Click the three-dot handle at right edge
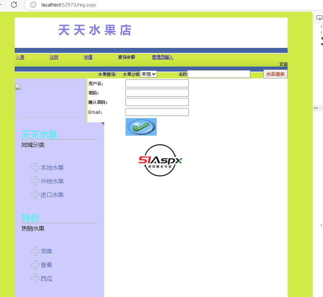Screen dimensions: 323x297 pos(316,108)
